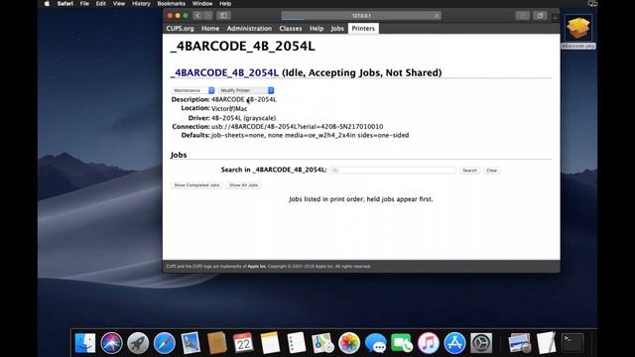Click Show All Jobs button

click(243, 185)
